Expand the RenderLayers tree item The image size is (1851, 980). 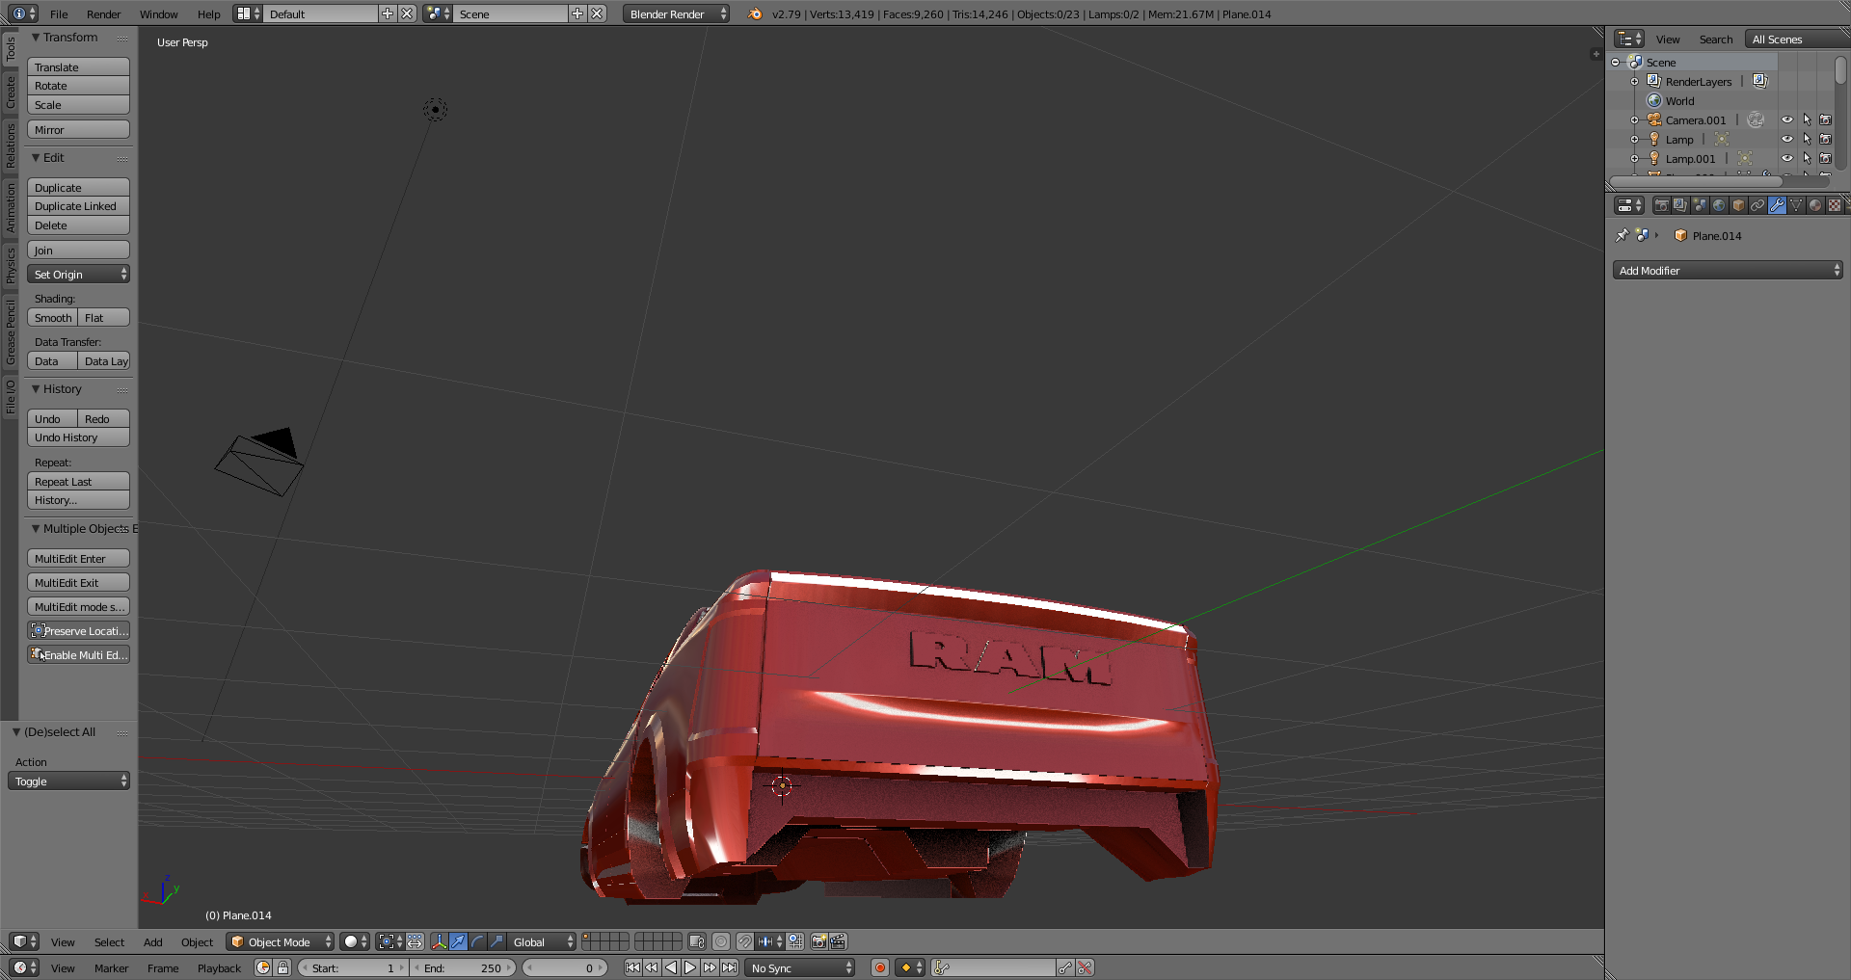tap(1634, 82)
